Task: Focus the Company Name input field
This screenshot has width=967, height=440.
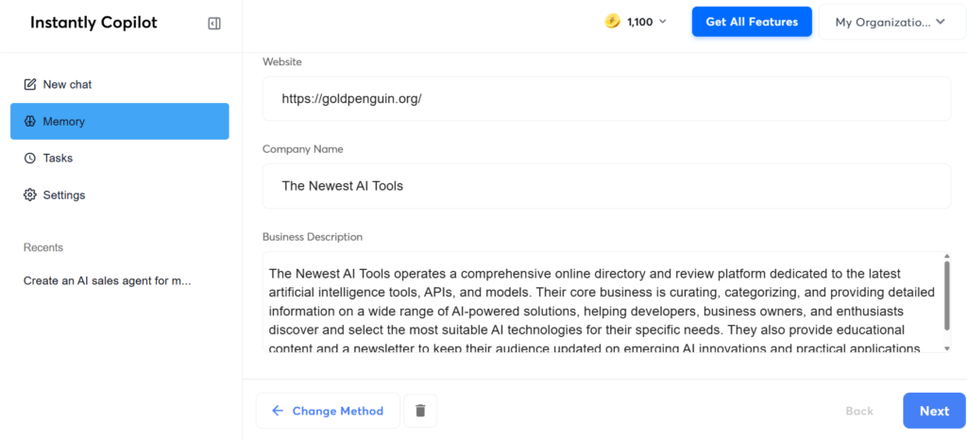Action: (x=606, y=186)
